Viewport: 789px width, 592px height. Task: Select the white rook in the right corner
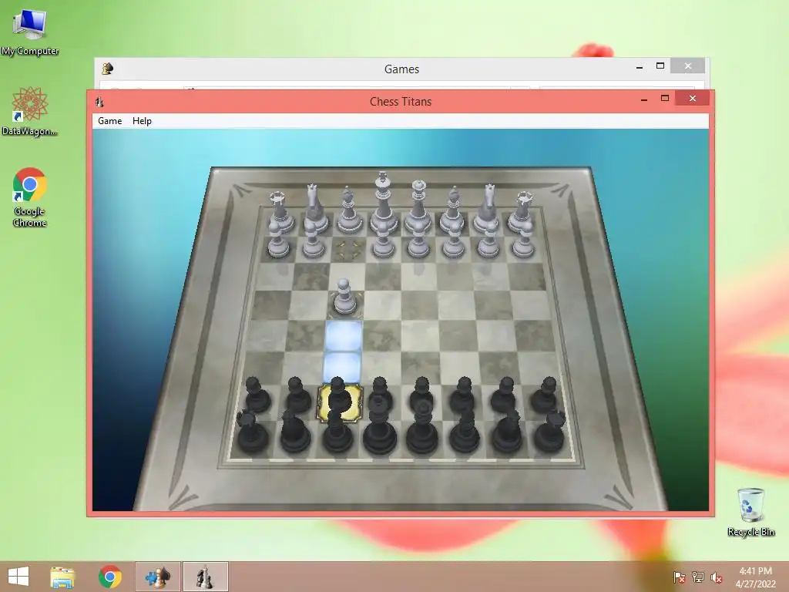pos(522,211)
